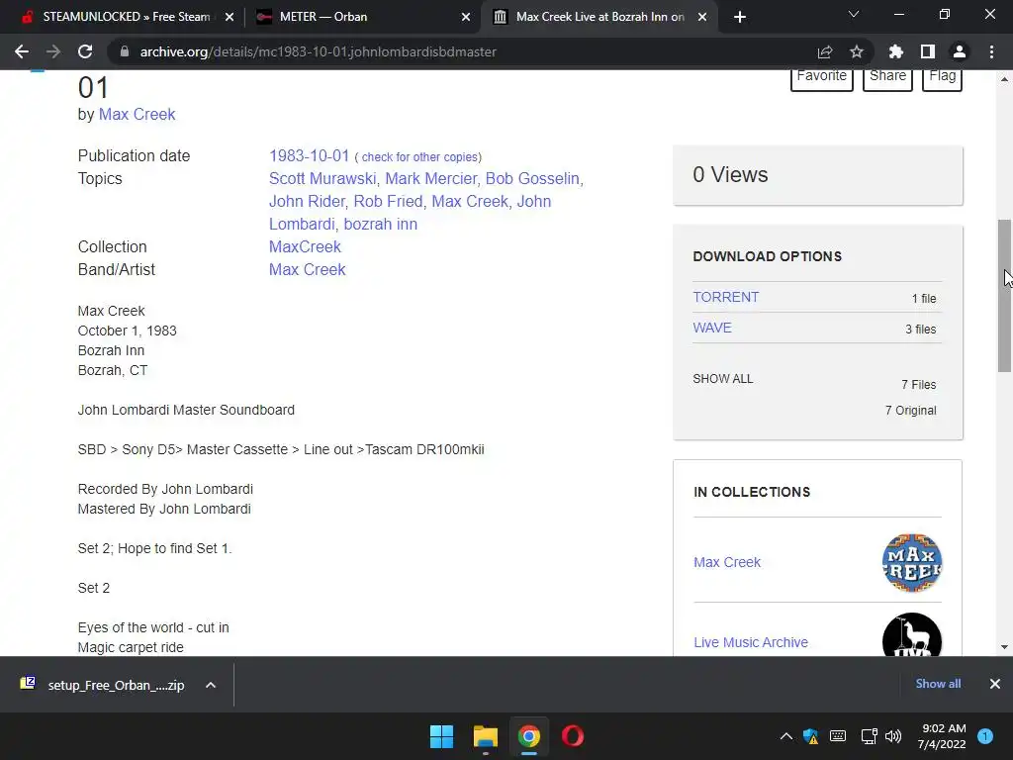Image resolution: width=1013 pixels, height=760 pixels.
Task: Click SHOW ALL download files
Action: (x=723, y=379)
